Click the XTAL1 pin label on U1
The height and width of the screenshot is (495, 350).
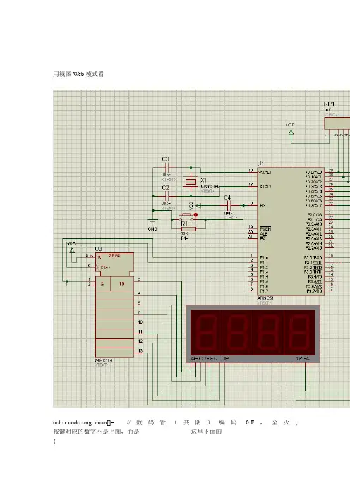[265, 173]
